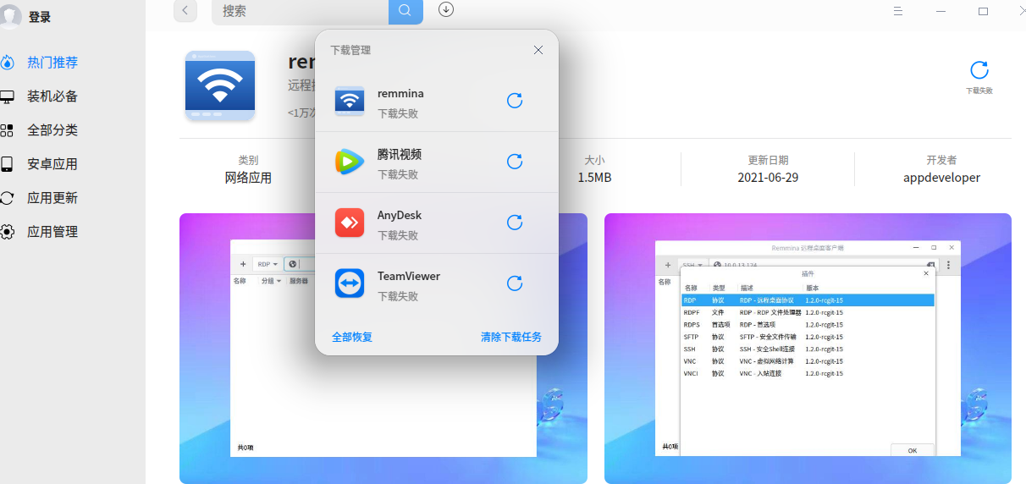Screen dimensions: 1026x484
Task: Click the 腾讯视频 name in download list
Action: tap(400, 154)
